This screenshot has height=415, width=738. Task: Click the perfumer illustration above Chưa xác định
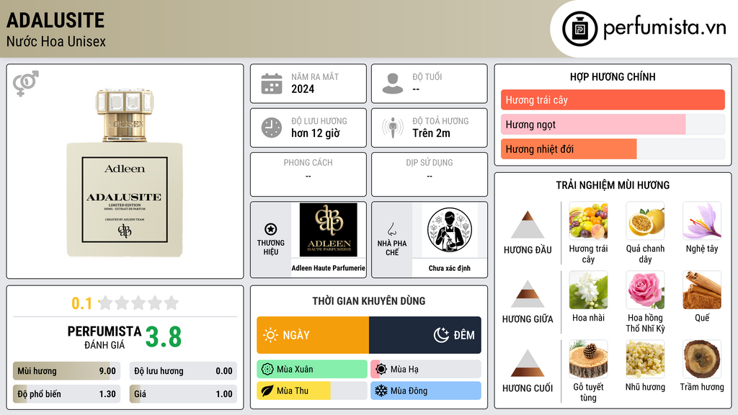pos(450,230)
